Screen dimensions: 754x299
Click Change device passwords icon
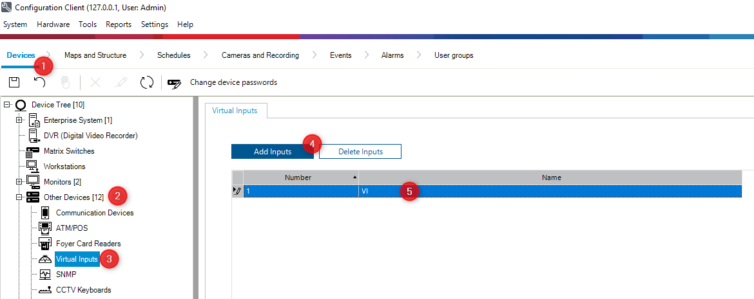(174, 83)
